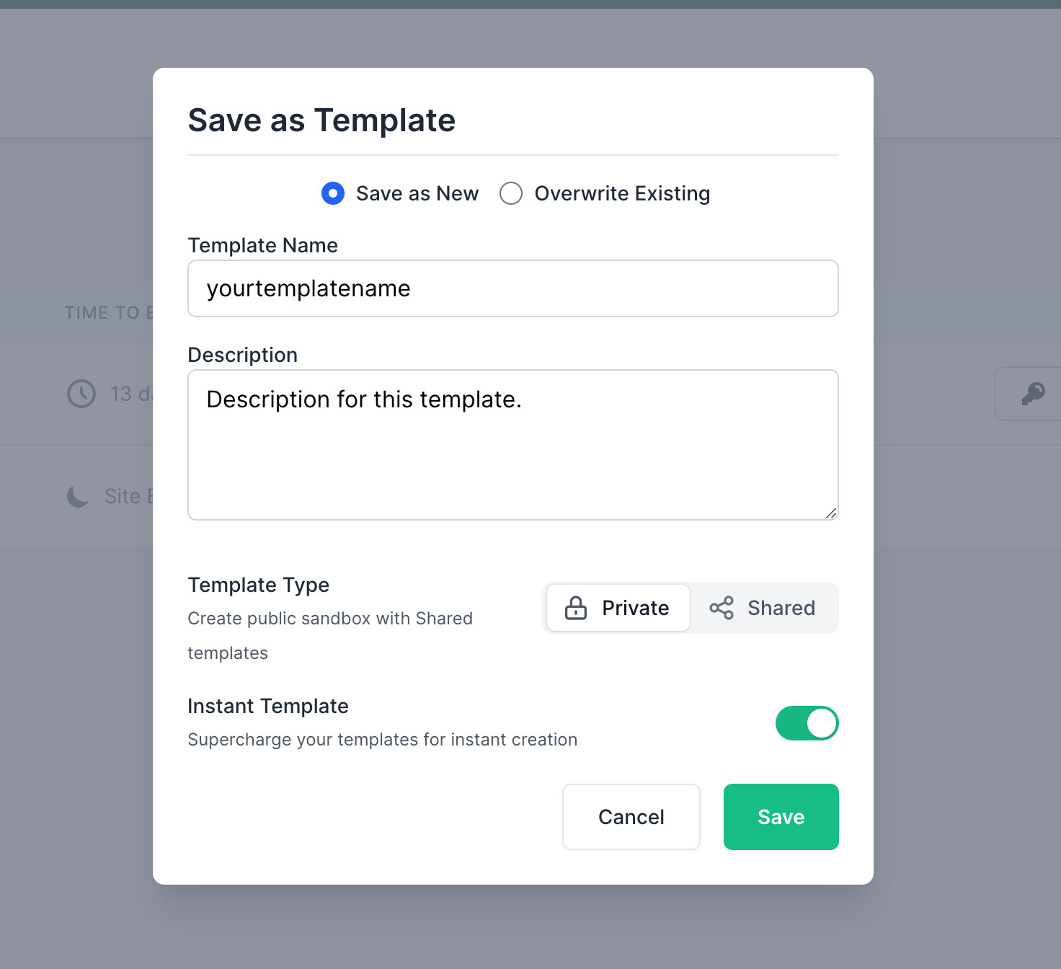Click the Template Name input field
The width and height of the screenshot is (1061, 969).
tap(513, 288)
